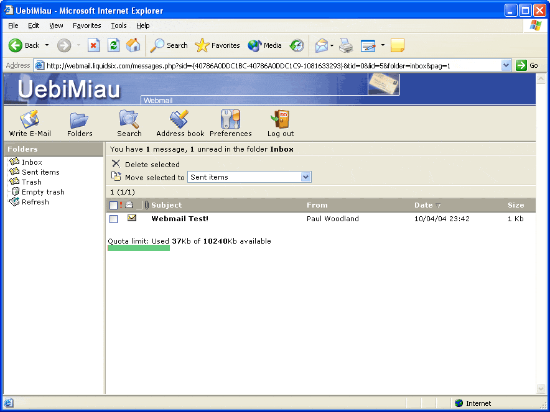Click the Internet zone status bar indicator
Image resolution: width=550 pixels, height=412 pixels.
coord(472,403)
